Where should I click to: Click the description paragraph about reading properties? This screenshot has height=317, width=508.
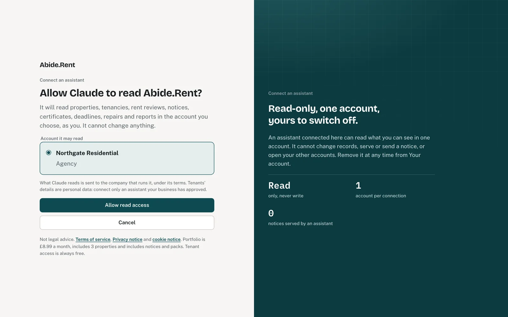124,116
